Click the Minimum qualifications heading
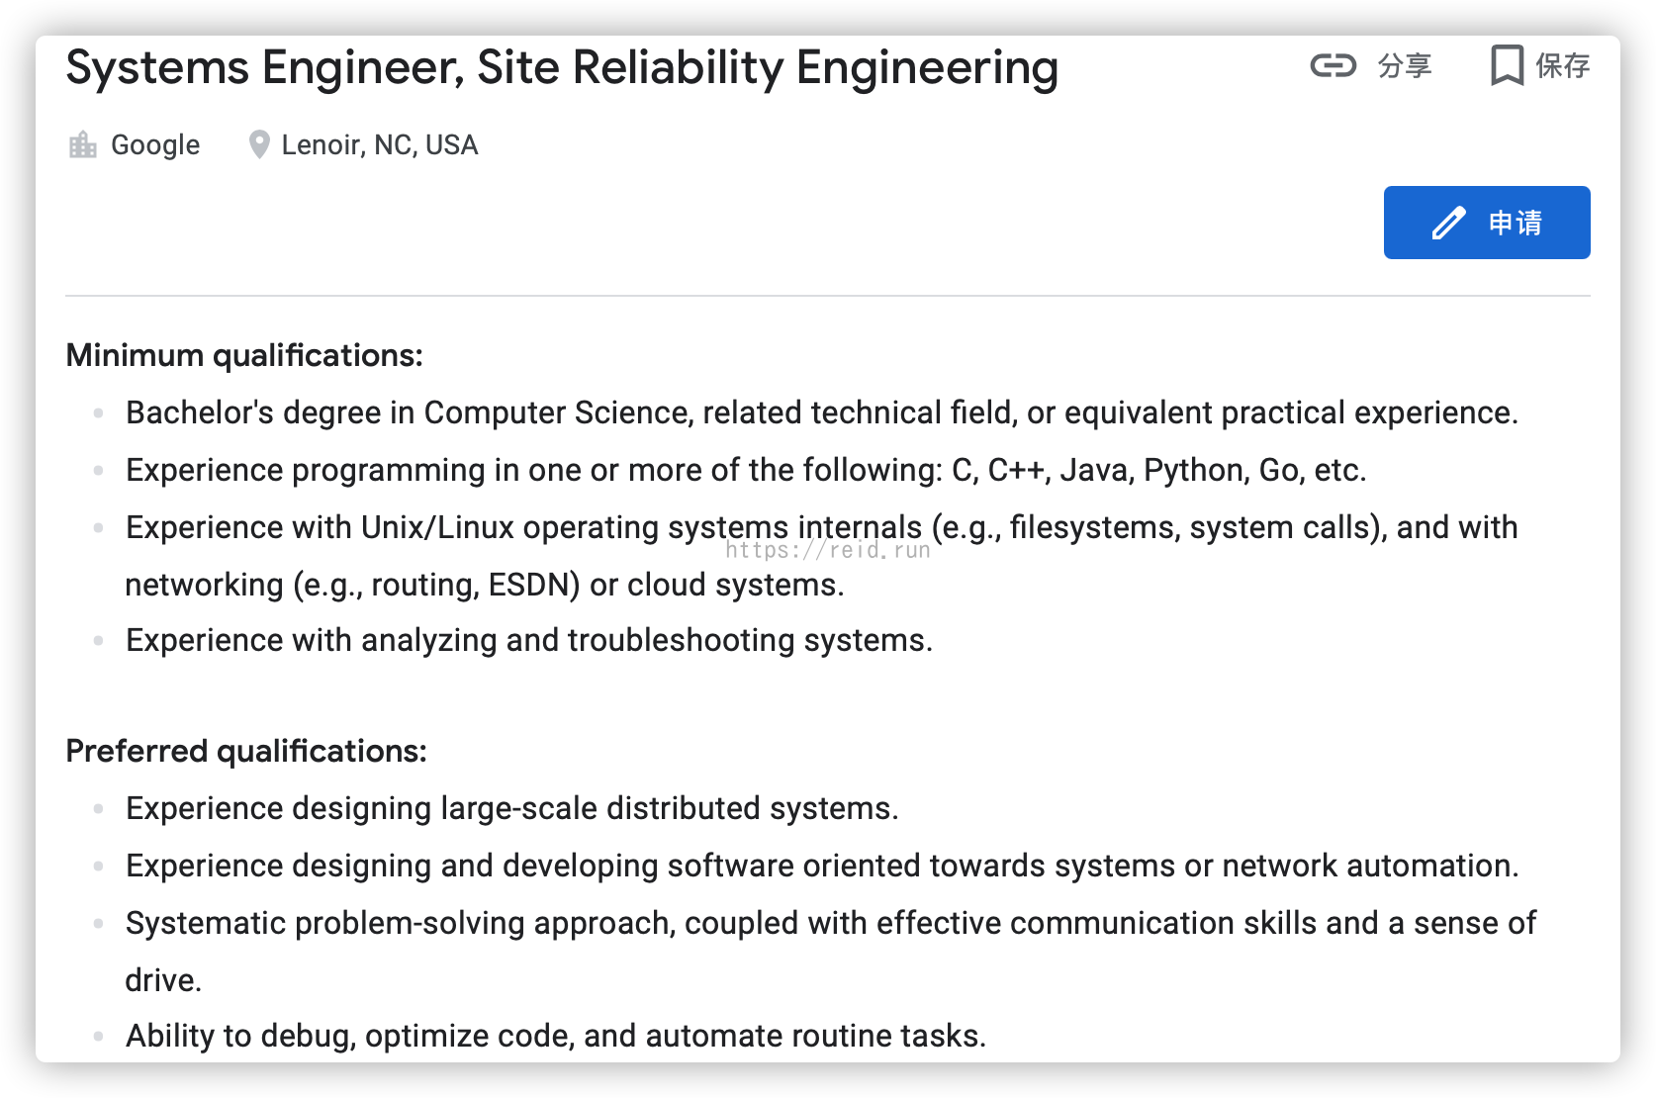This screenshot has width=1656, height=1098. (244, 355)
